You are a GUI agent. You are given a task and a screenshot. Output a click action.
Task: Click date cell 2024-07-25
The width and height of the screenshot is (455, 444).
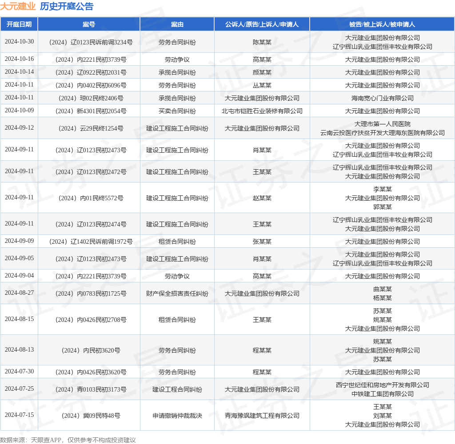[19, 389]
